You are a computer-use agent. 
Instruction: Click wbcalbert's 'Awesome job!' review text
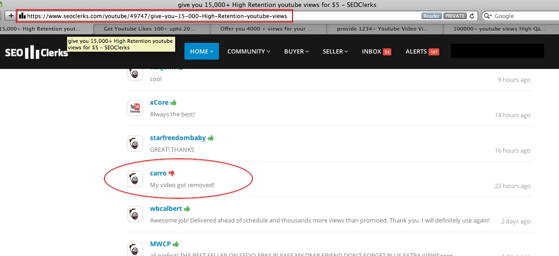[320, 221]
